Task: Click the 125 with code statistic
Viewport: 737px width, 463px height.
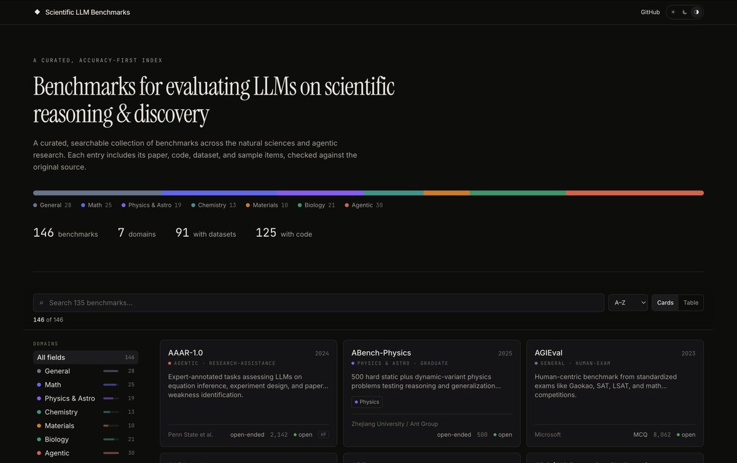Action: 284,233
